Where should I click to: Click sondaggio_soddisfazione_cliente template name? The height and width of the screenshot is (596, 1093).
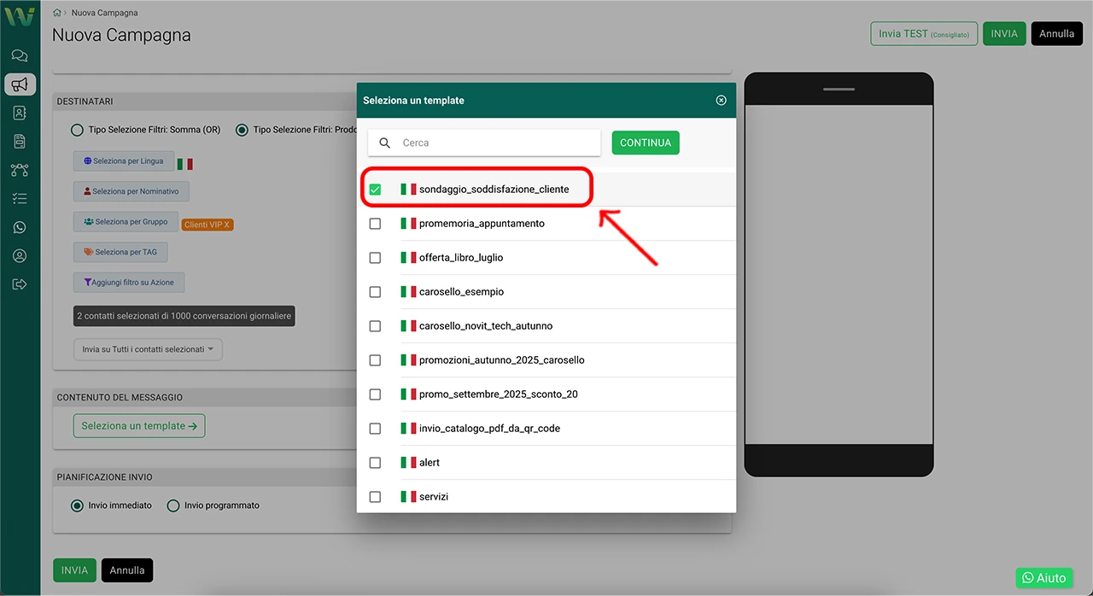tap(494, 189)
